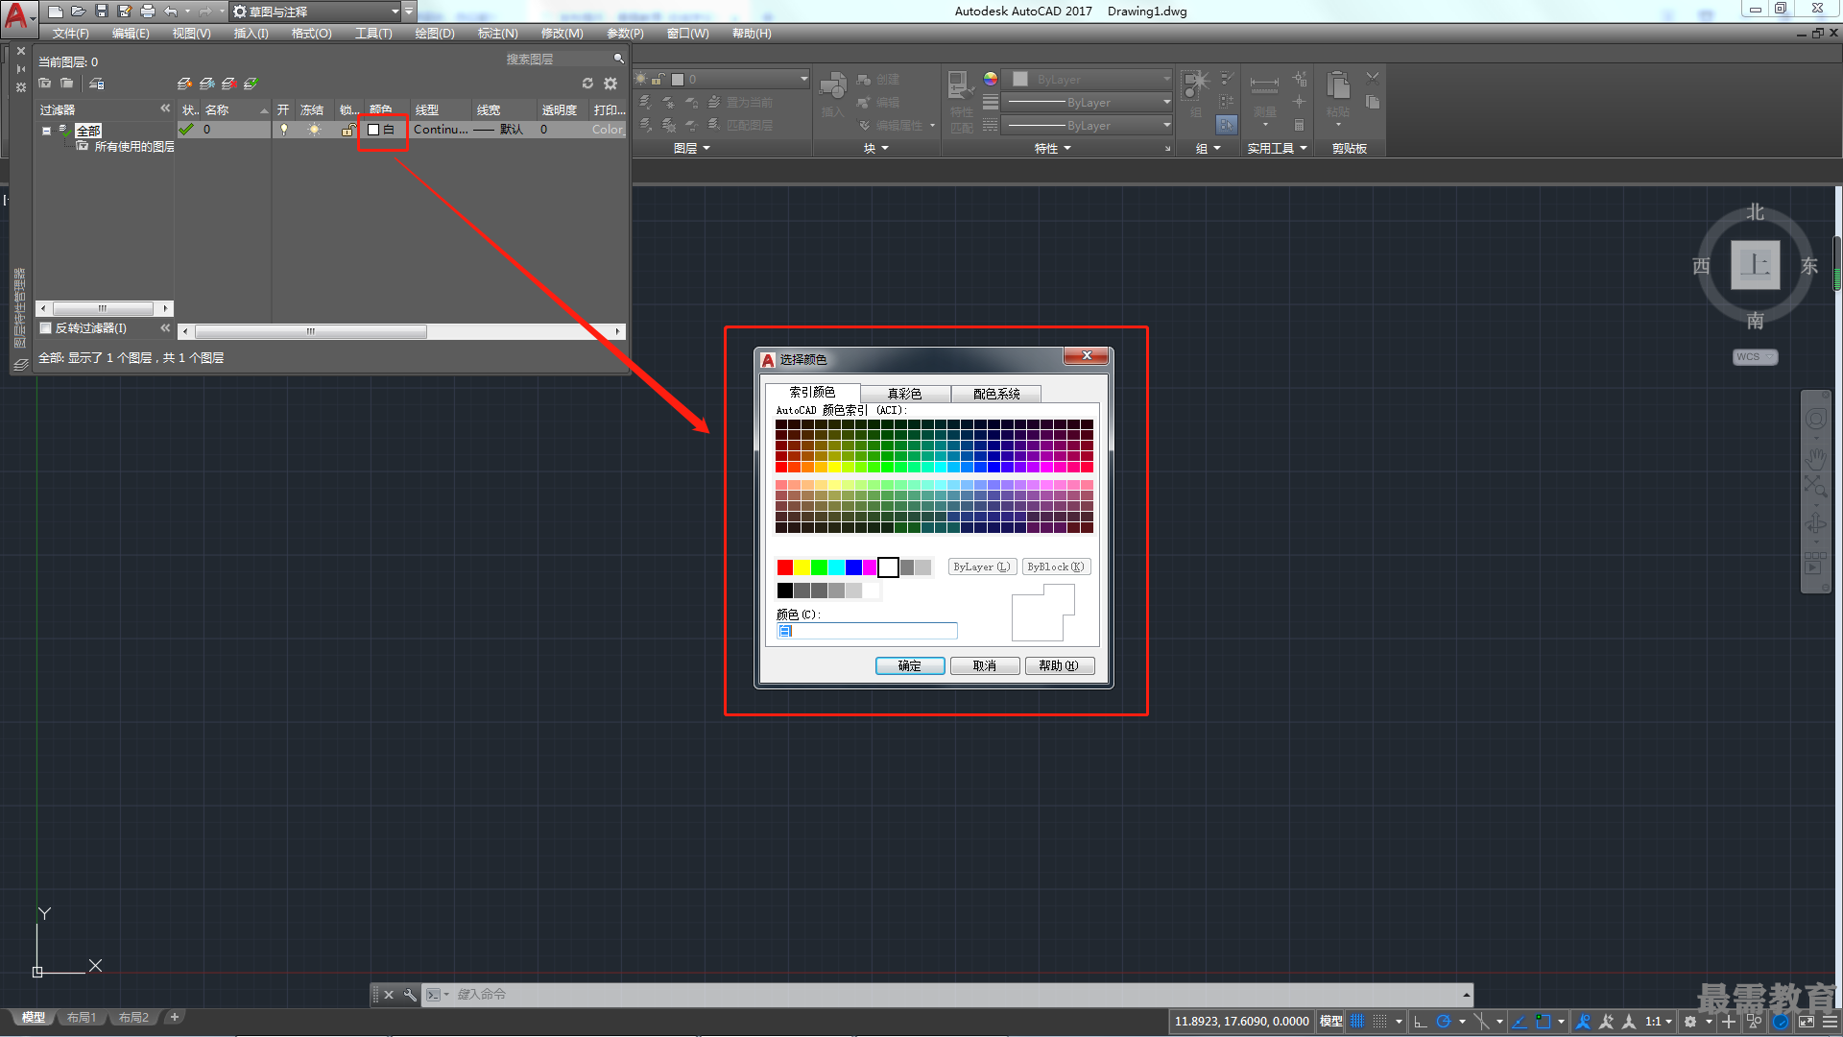Click the Delete Layer icon with red X
Viewport: 1843px width, 1037px height.
click(x=228, y=84)
